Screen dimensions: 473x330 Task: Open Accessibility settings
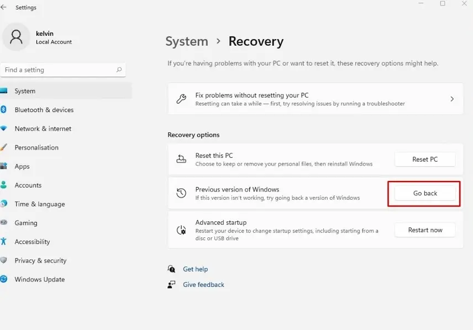click(66, 242)
